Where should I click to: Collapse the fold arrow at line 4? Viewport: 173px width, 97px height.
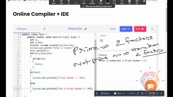click(x=20, y=37)
